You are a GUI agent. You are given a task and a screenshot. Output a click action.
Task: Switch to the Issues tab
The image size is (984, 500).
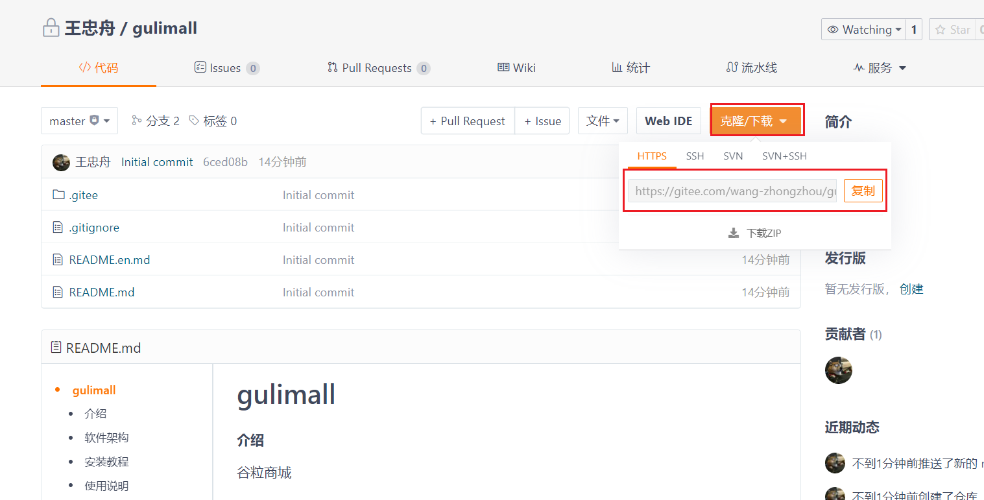click(x=227, y=67)
